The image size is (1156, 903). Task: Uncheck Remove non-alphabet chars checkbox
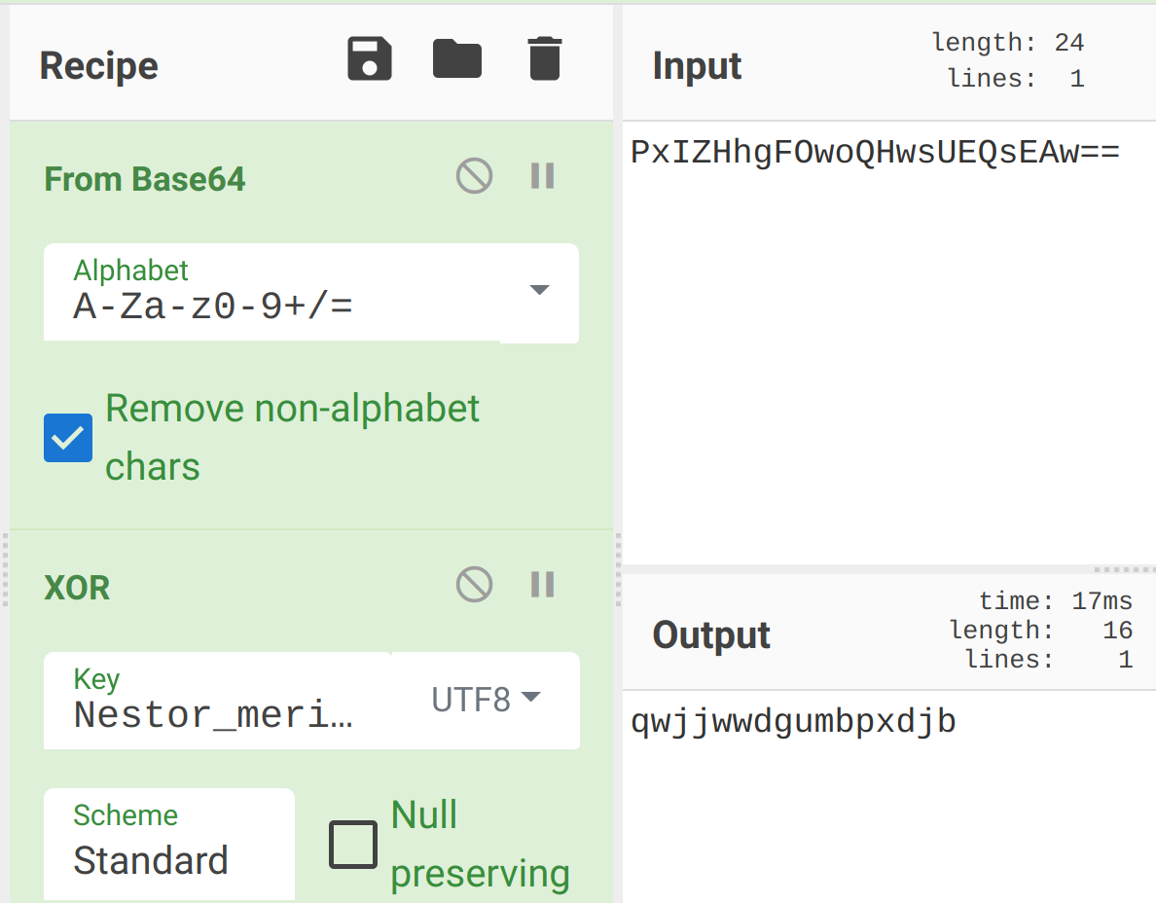pos(68,438)
